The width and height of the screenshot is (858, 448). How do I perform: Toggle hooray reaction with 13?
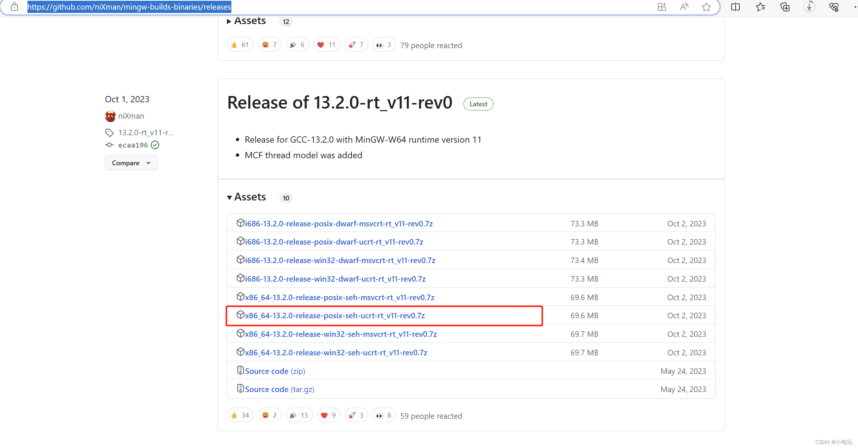click(x=299, y=415)
